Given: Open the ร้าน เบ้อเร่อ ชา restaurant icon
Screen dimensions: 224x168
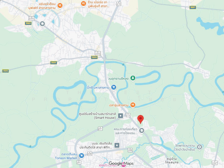Looking at the screenshot, I should 83,4.
